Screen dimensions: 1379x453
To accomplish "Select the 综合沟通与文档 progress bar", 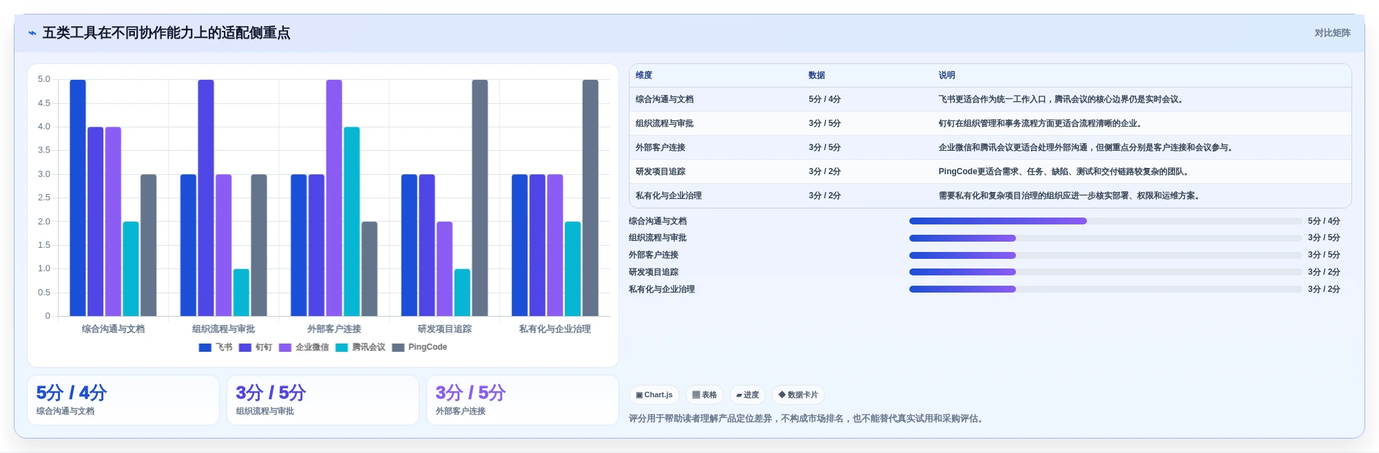I will coord(1106,221).
